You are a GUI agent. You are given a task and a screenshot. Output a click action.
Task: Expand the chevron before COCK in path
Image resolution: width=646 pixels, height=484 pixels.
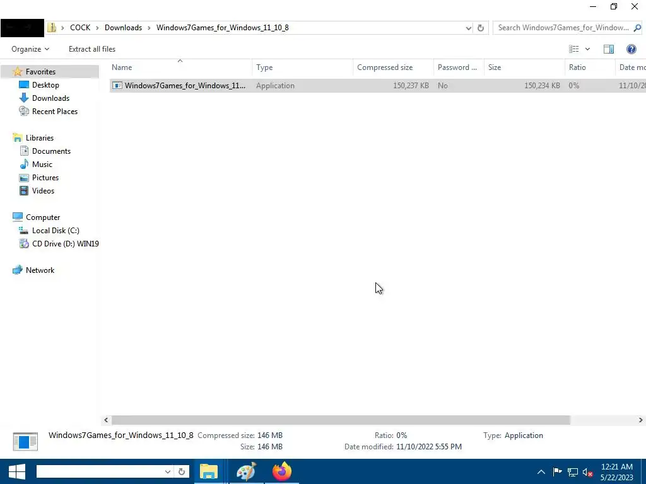point(62,28)
